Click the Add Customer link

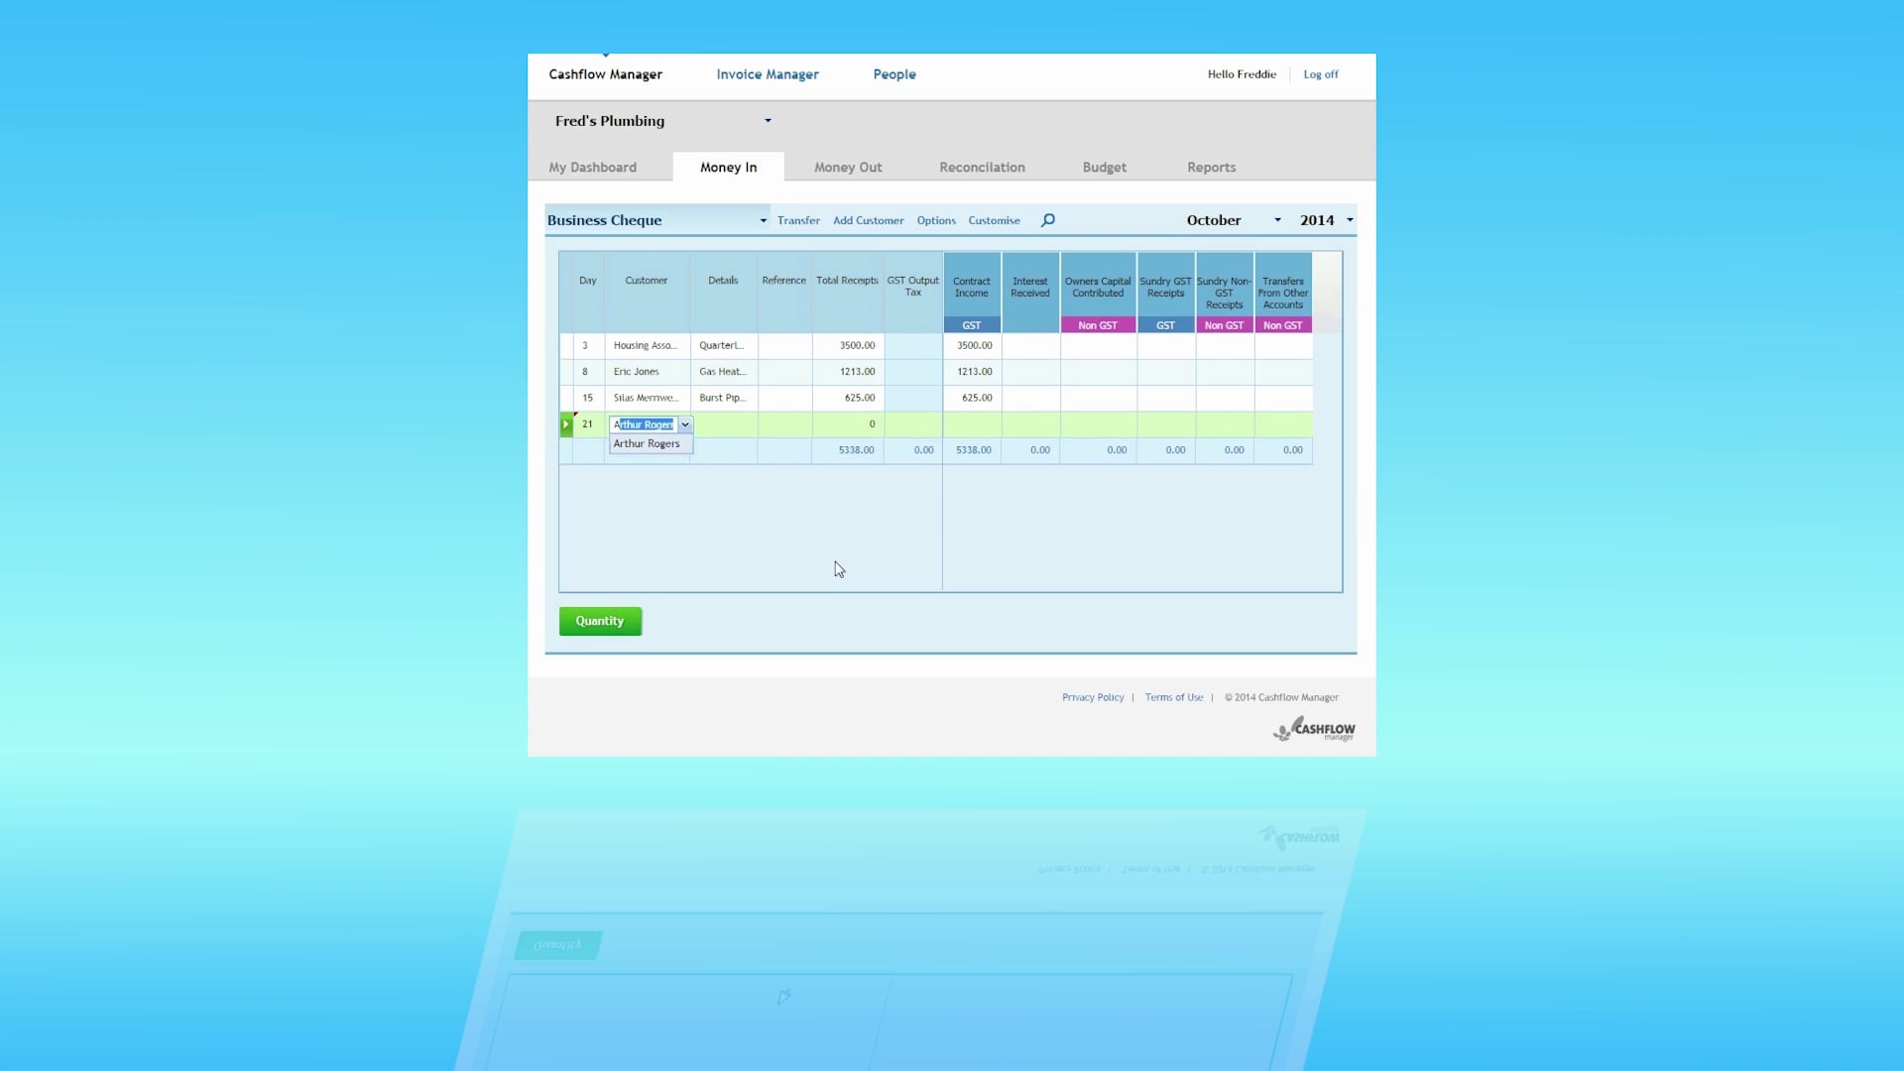point(868,220)
